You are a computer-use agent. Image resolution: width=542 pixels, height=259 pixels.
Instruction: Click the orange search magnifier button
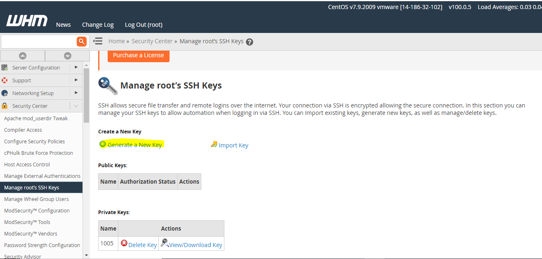point(81,41)
